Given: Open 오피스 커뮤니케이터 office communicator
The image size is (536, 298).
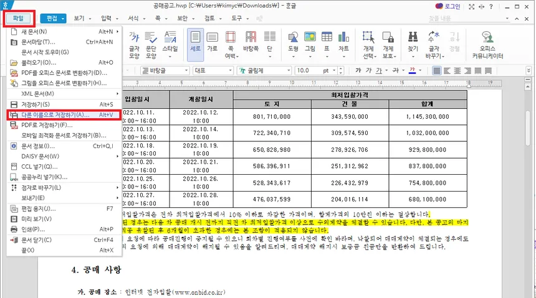Looking at the screenshot, I should click(487, 45).
